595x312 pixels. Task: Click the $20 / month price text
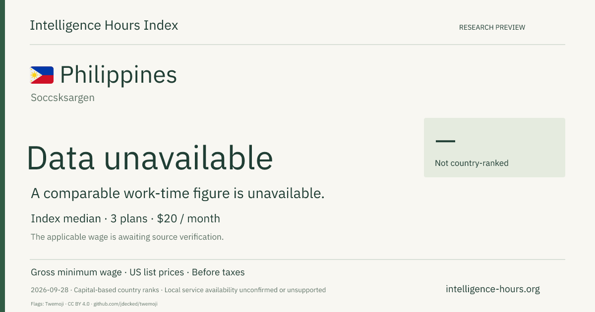188,218
